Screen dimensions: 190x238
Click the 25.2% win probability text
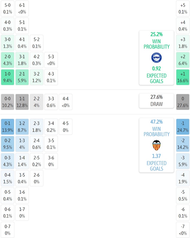click(156, 35)
